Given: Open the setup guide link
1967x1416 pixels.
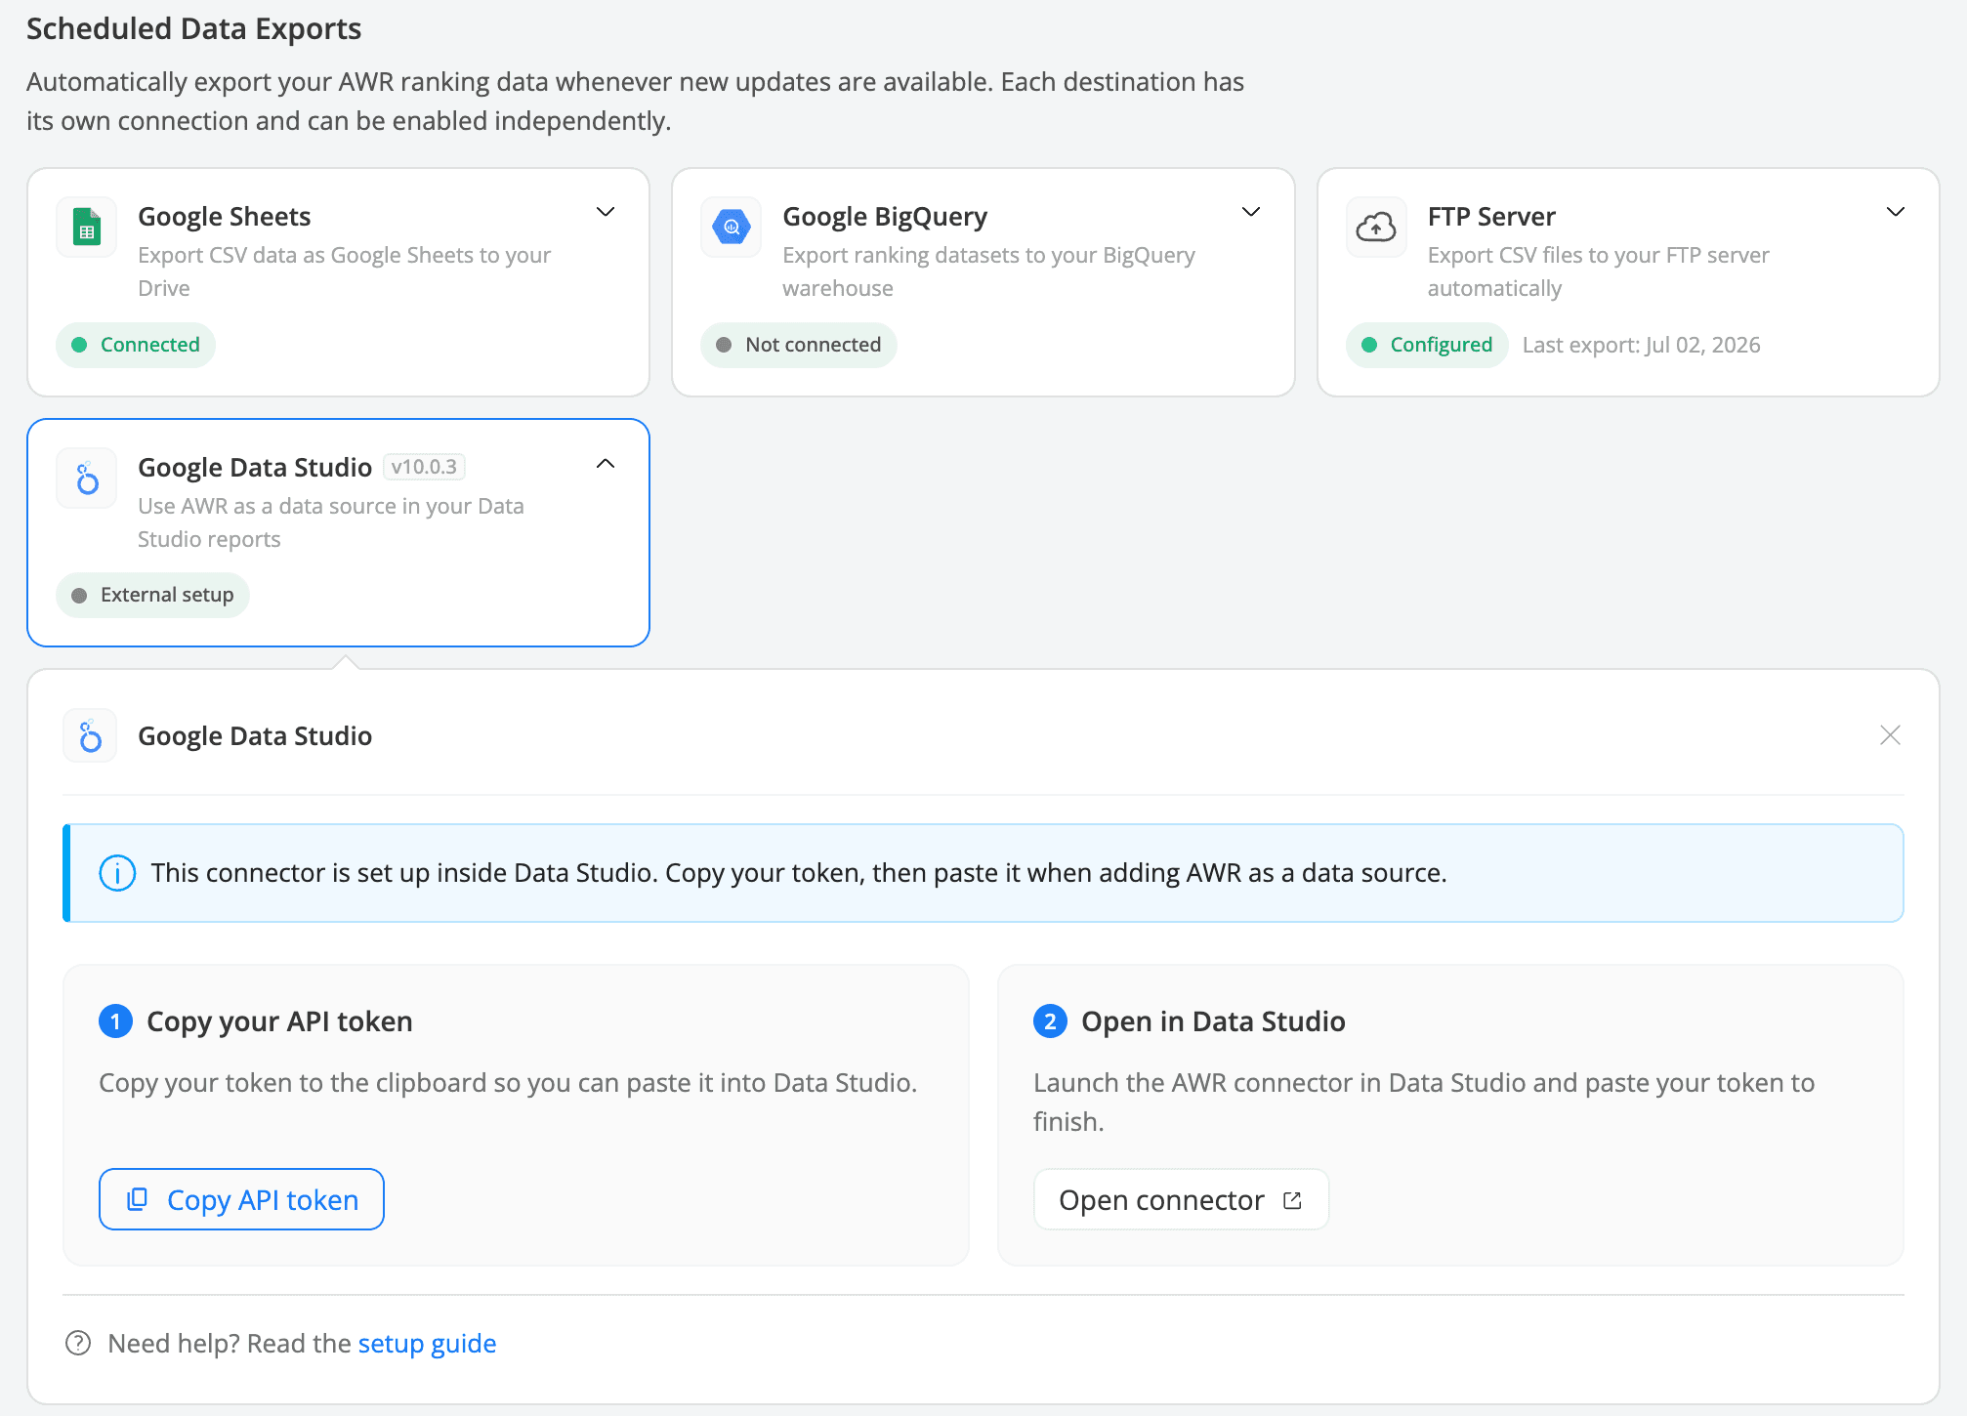Looking at the screenshot, I should (427, 1344).
